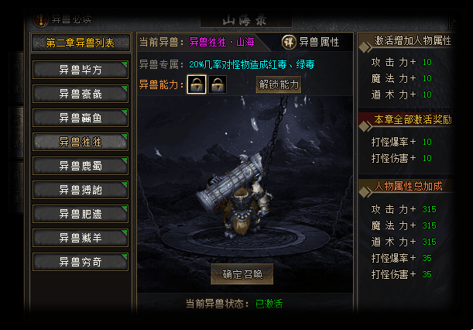Select the first locked ability slot
The width and height of the screenshot is (473, 330).
197,84
